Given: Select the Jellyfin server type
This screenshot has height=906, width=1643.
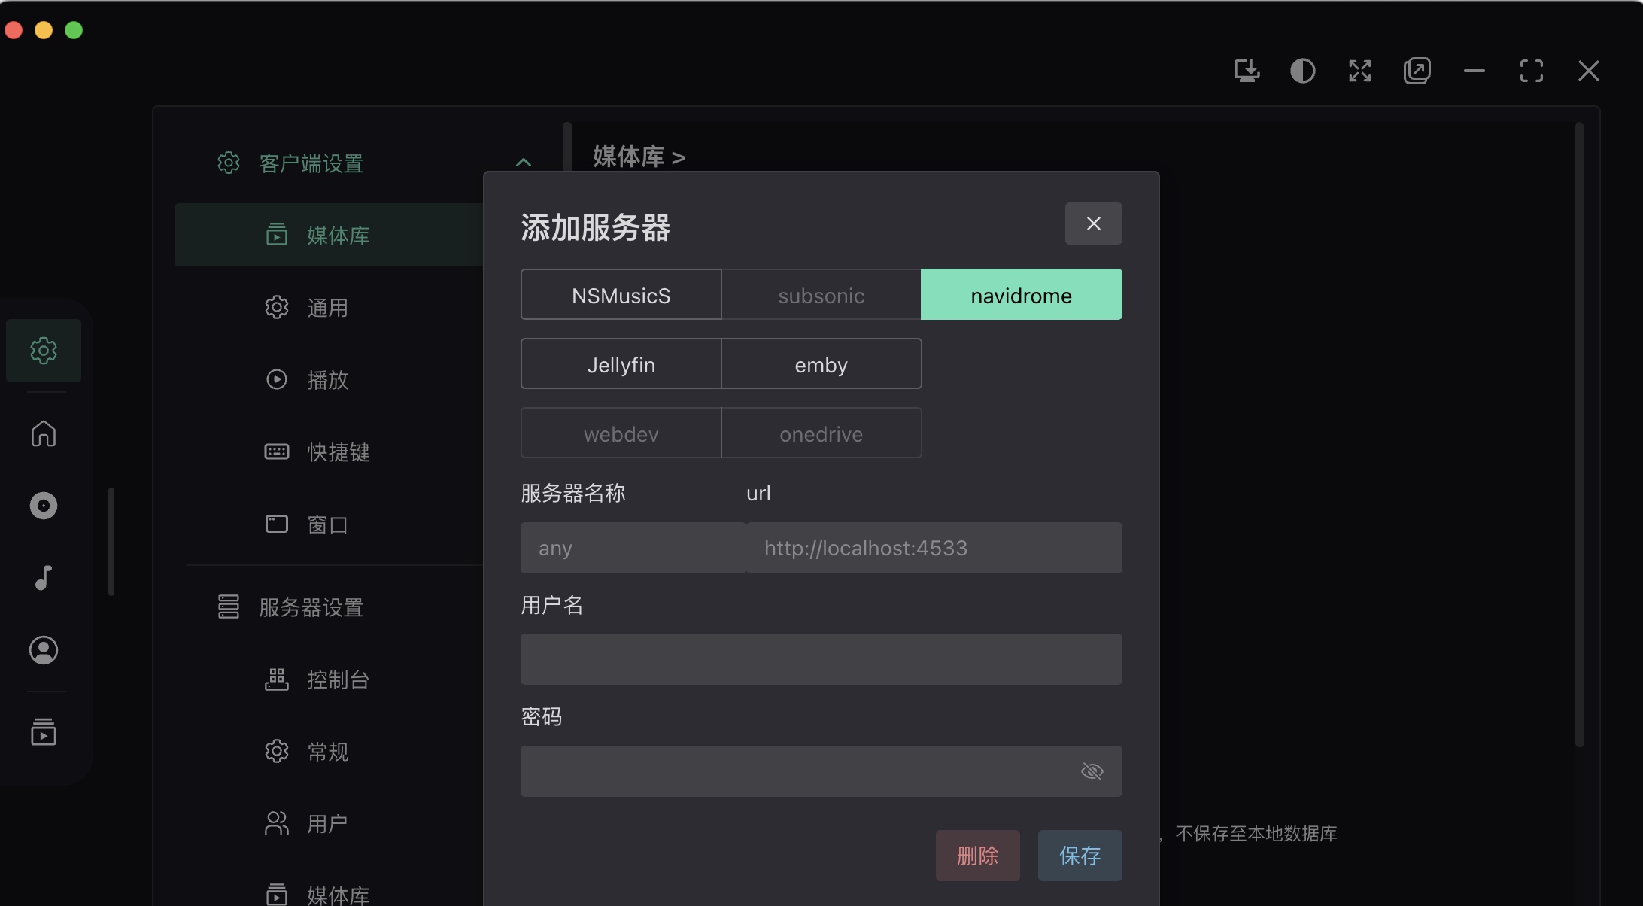Looking at the screenshot, I should pyautogui.click(x=621, y=363).
